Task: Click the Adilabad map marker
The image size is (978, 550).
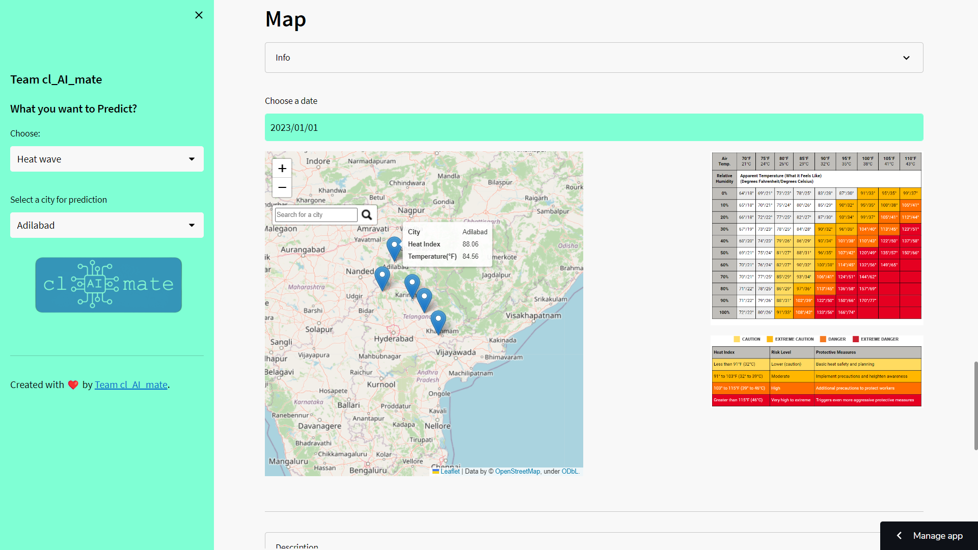Action: tap(394, 250)
